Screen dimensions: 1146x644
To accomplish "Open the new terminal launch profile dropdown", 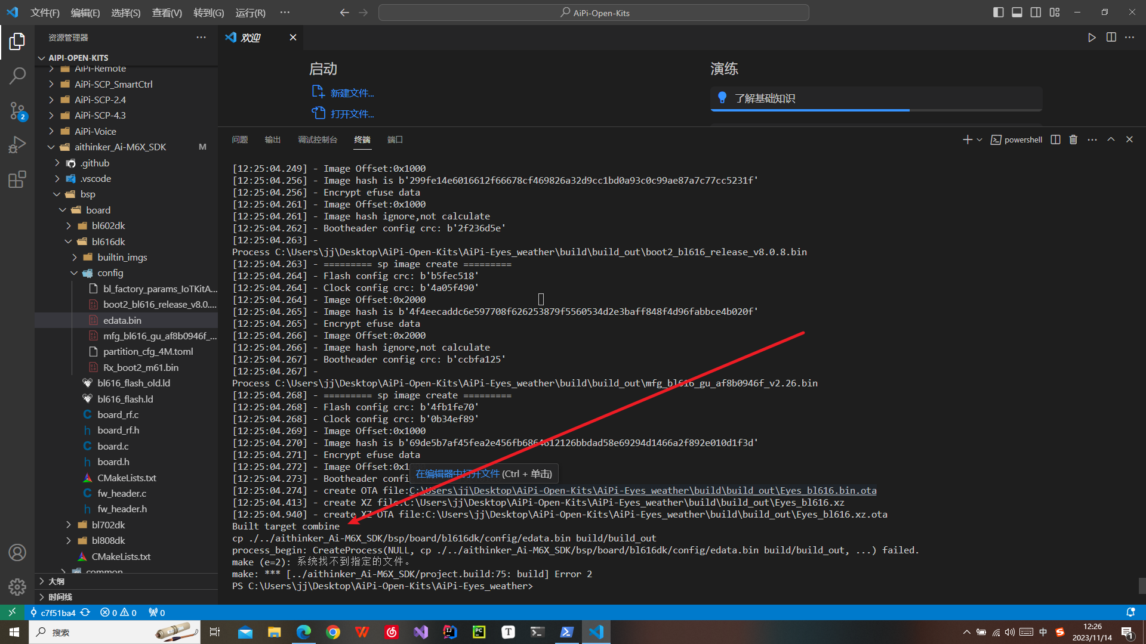I will pyautogui.click(x=979, y=140).
